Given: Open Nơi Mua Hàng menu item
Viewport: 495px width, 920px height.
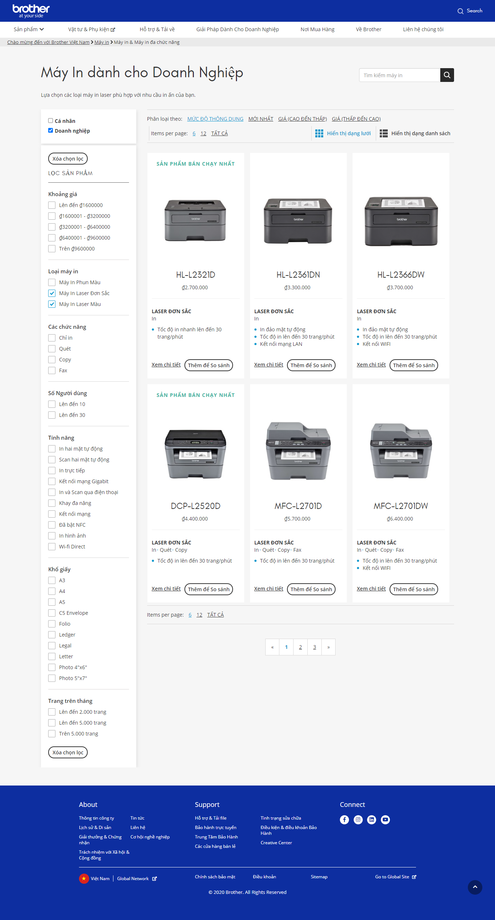Looking at the screenshot, I should click(x=317, y=29).
